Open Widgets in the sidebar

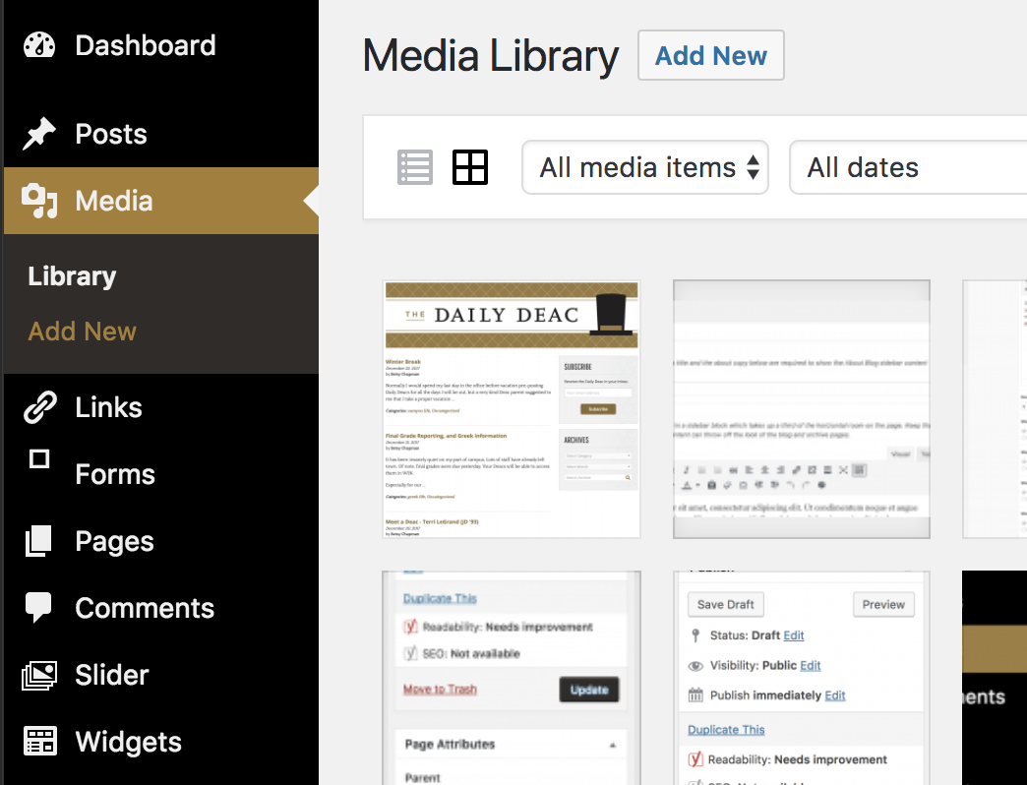128,742
